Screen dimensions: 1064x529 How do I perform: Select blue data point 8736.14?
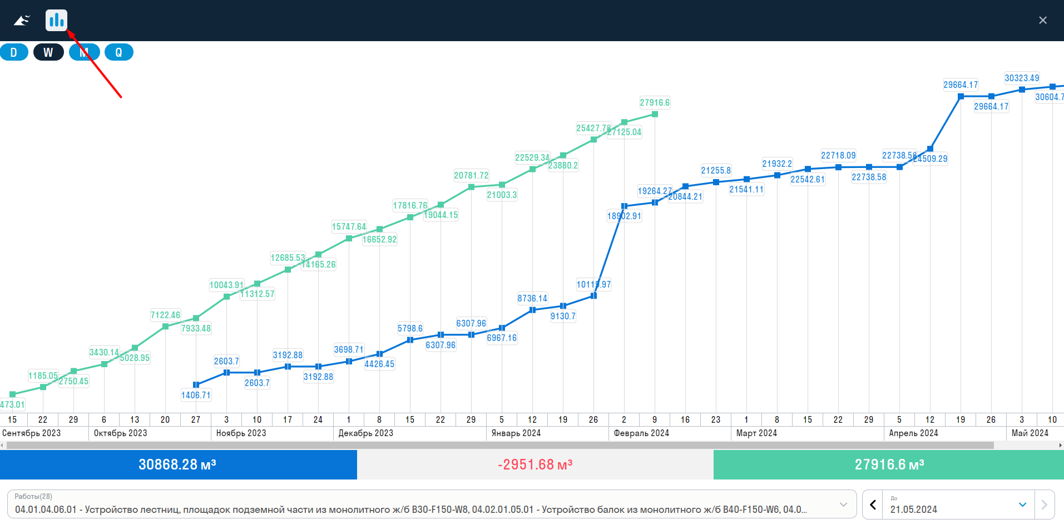tap(532, 310)
